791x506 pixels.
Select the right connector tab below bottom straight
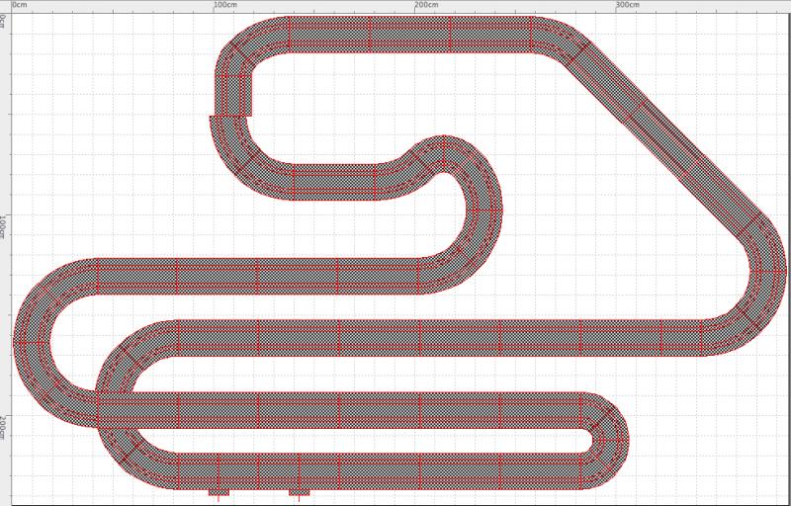click(299, 491)
